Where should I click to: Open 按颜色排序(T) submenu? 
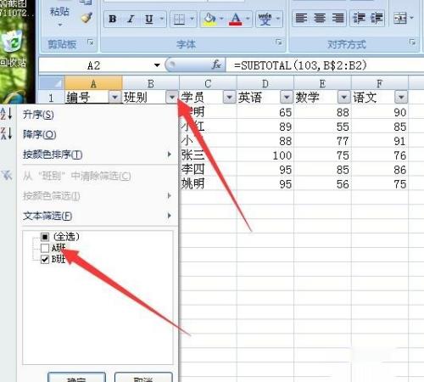98,154
